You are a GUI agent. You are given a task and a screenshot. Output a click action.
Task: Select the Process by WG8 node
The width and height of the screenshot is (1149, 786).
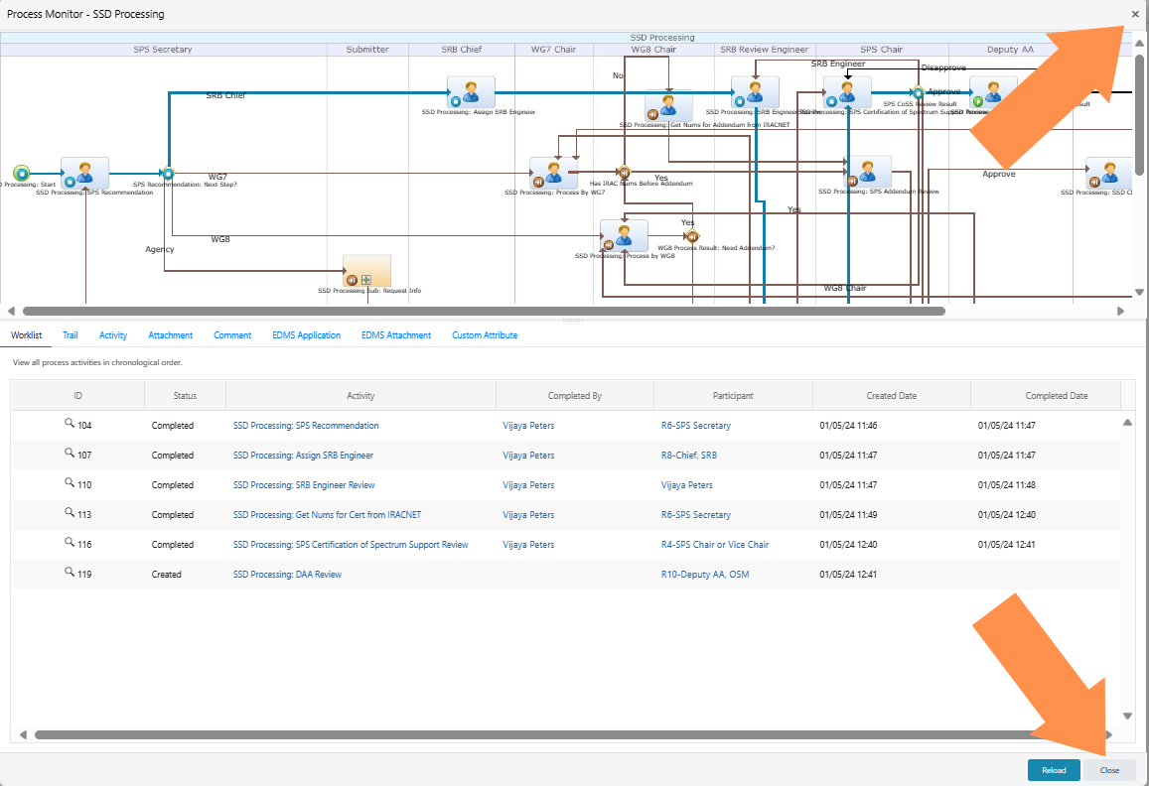(x=624, y=235)
